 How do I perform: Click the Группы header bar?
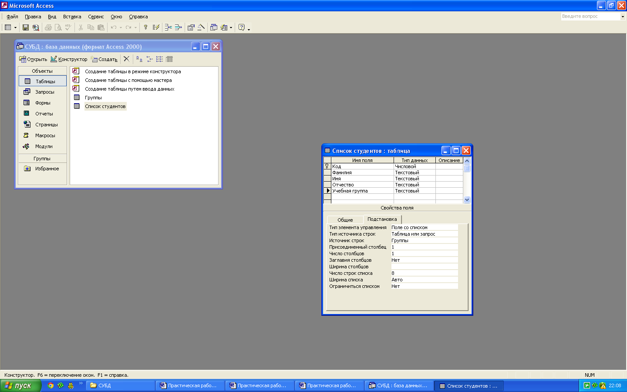pos(42,159)
